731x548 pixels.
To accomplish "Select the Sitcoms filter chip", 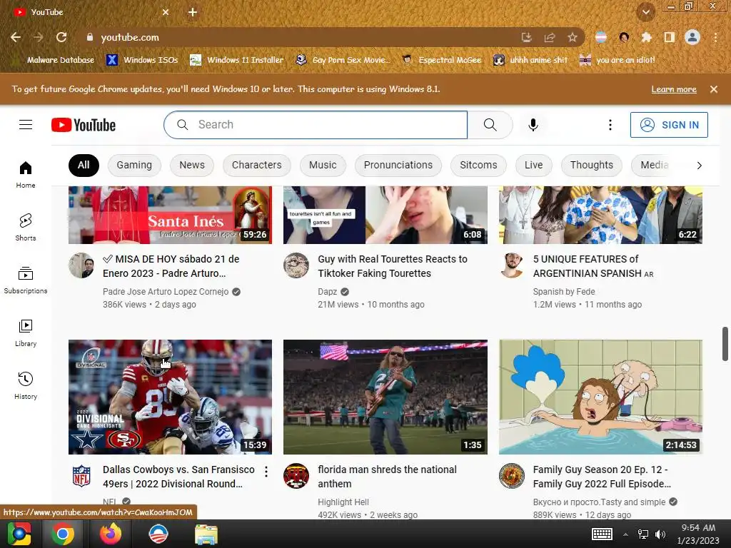I will point(478,166).
